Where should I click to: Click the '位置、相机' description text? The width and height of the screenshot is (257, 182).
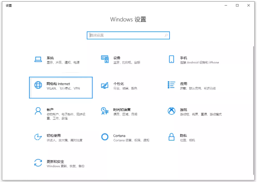click(x=187, y=140)
